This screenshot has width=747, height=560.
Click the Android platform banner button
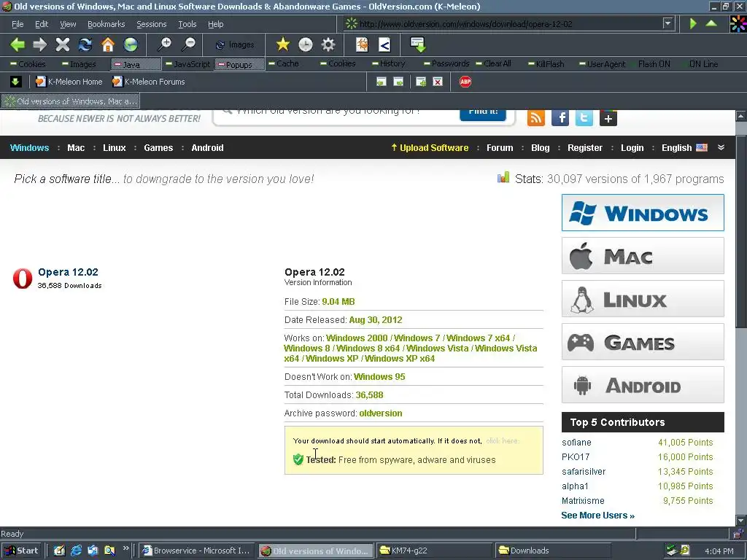[643, 385]
